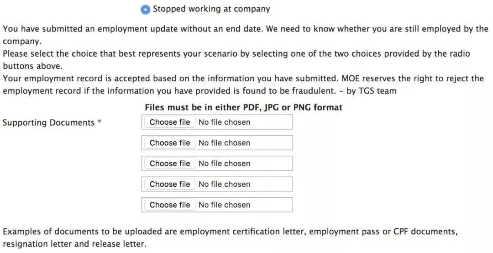Click the second Choose file button
Viewport: 493px width, 253px height.
coord(170,142)
